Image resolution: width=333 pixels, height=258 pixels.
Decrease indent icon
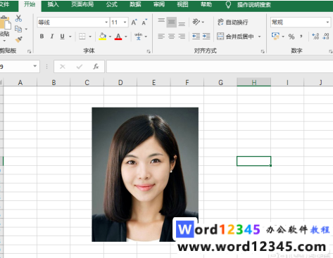tap(196, 37)
